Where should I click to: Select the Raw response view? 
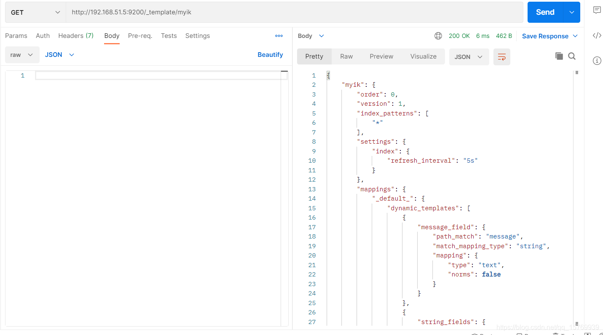[x=346, y=56]
